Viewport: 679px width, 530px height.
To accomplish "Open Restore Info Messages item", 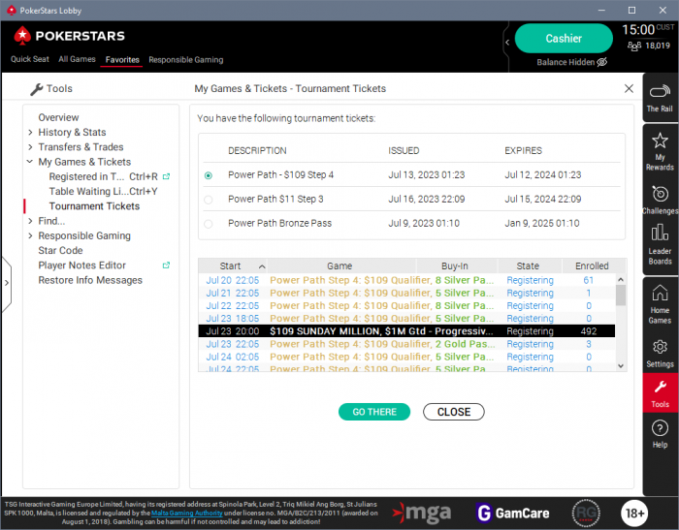I will tap(90, 280).
